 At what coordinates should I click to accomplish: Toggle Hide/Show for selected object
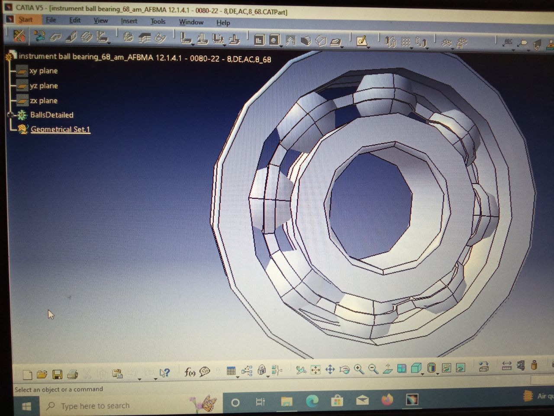[x=446, y=368]
